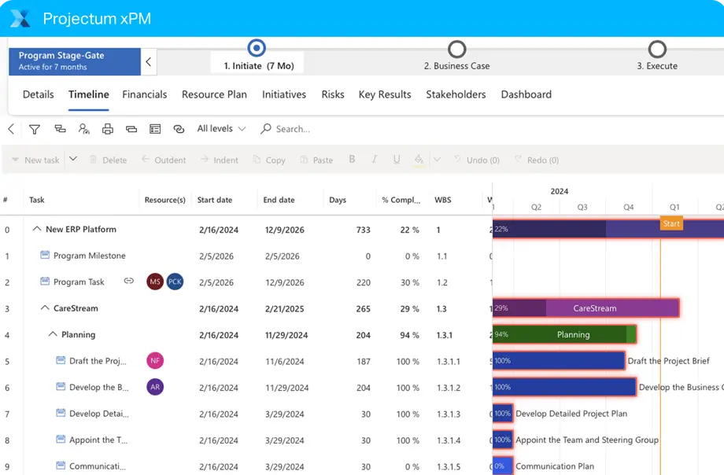Open the Risks tab
The width and height of the screenshot is (724, 475).
point(333,94)
